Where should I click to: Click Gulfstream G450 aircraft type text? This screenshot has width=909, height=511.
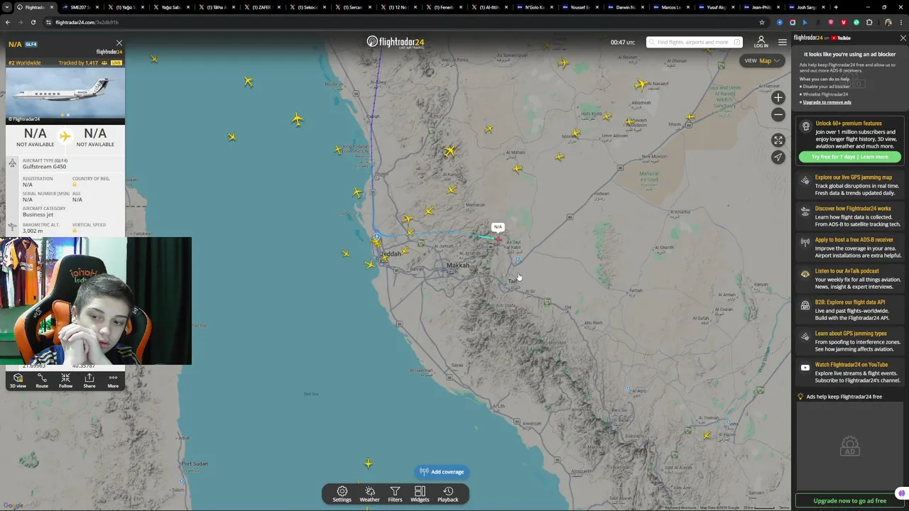point(44,167)
